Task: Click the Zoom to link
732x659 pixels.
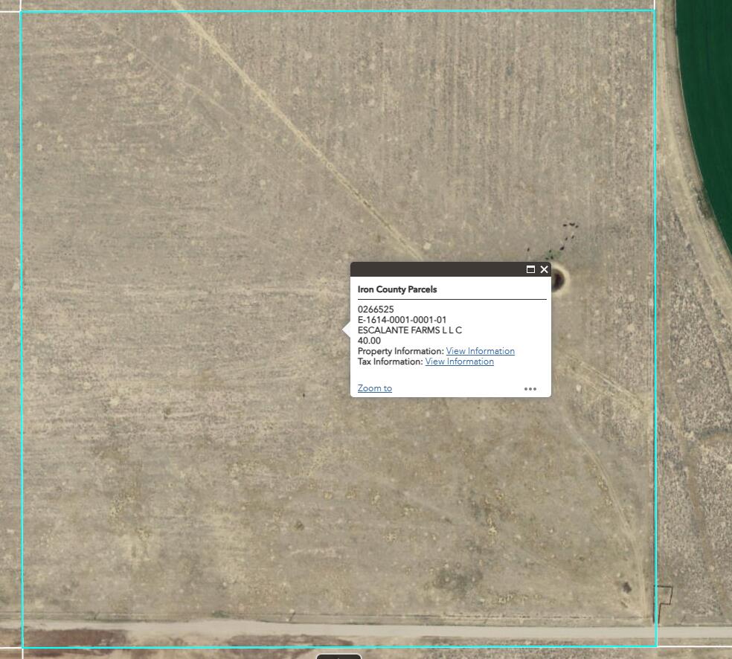Action: pos(374,388)
